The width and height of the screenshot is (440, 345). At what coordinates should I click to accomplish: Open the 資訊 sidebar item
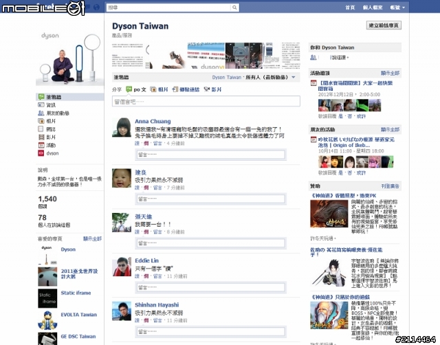point(51,105)
